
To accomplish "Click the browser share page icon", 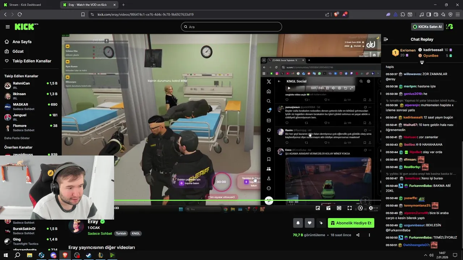I will [327, 14].
